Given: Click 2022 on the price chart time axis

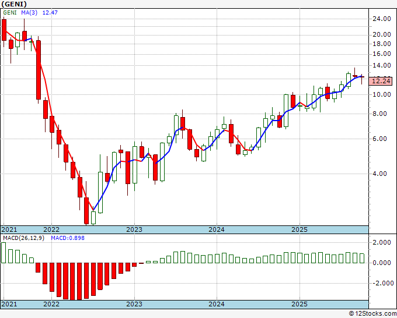Looking at the screenshot, I should [51, 229].
